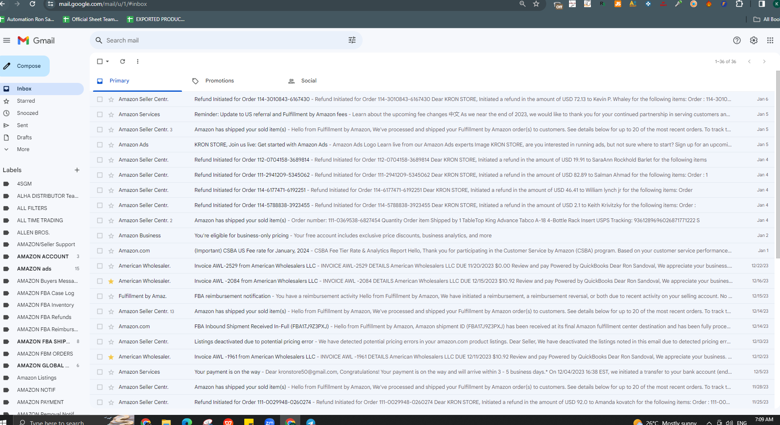Open the Sent folder
Viewport: 780px width, 425px height.
click(x=42, y=125)
